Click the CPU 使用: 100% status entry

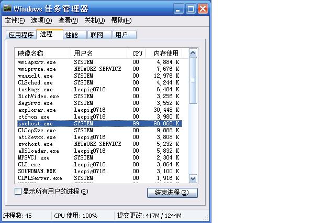click(x=76, y=216)
